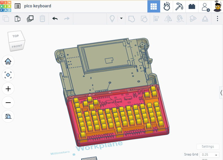
Task: Click the Drop to workplane icon
Action: click(205, 19)
